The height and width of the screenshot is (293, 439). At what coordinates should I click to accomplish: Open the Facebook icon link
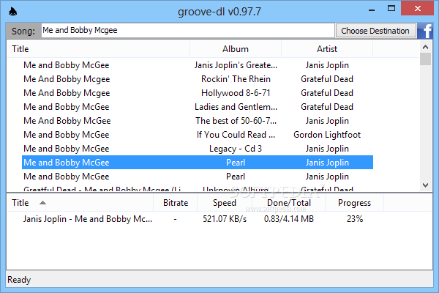(x=425, y=31)
